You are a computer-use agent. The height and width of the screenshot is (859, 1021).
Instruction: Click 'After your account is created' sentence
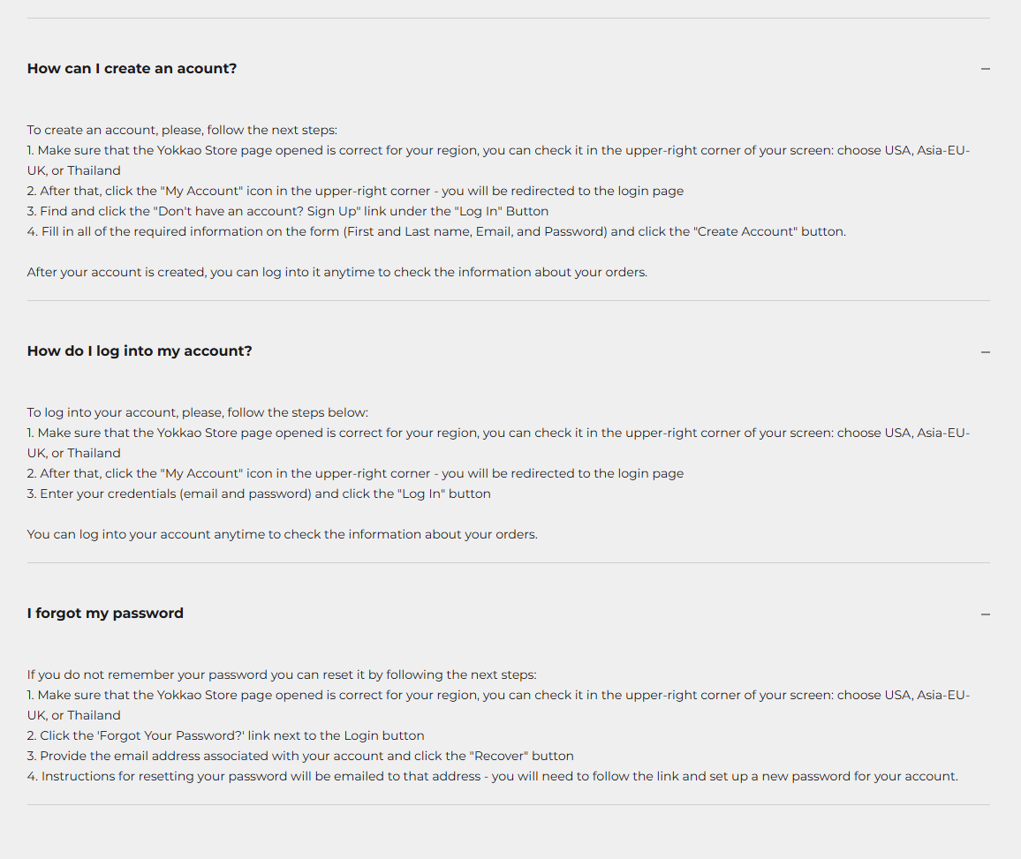pyautogui.click(x=337, y=272)
